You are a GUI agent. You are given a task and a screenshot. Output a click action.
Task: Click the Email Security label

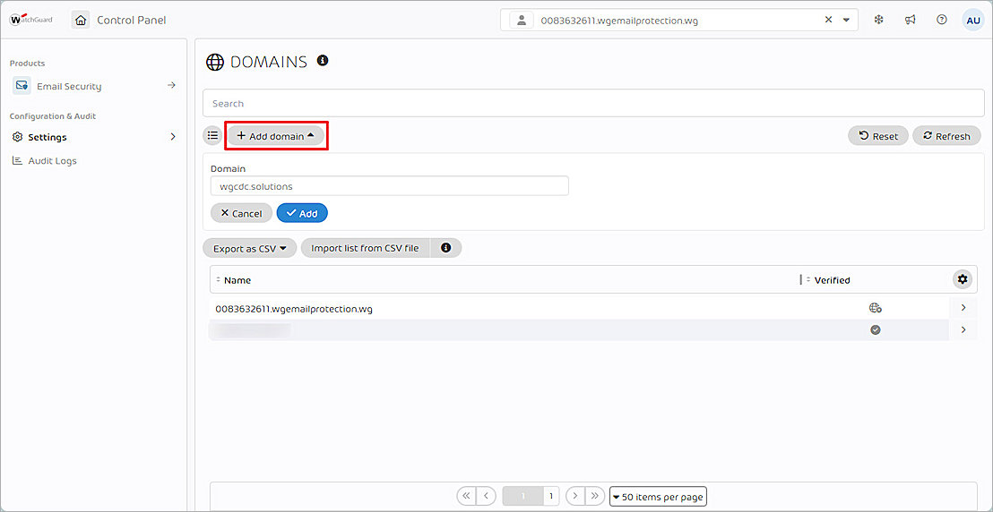point(69,86)
